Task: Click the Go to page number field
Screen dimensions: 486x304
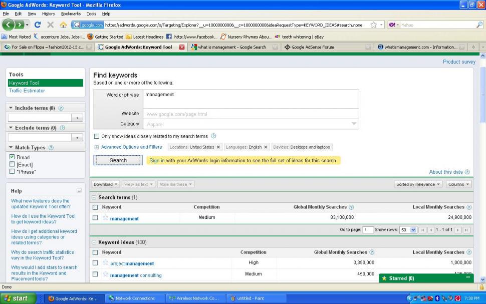Action: click(368, 230)
